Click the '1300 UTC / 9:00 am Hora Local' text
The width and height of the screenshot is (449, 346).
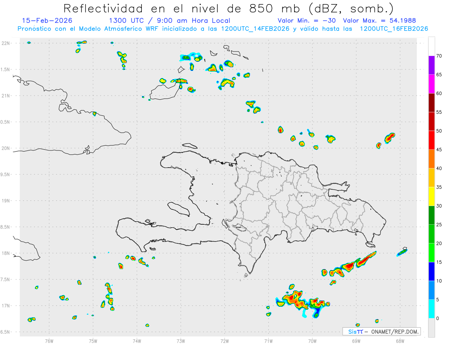[169, 21]
